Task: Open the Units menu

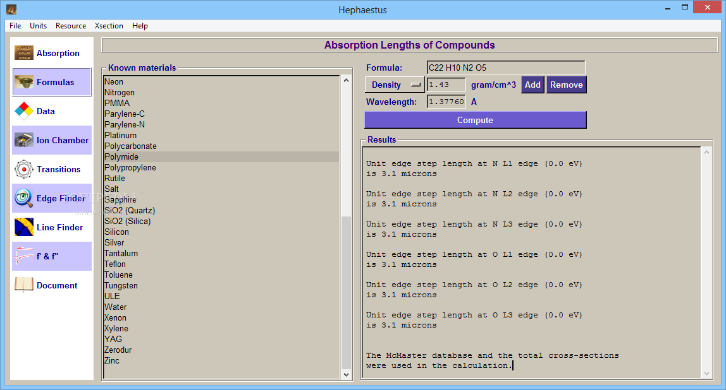Action: coord(38,26)
